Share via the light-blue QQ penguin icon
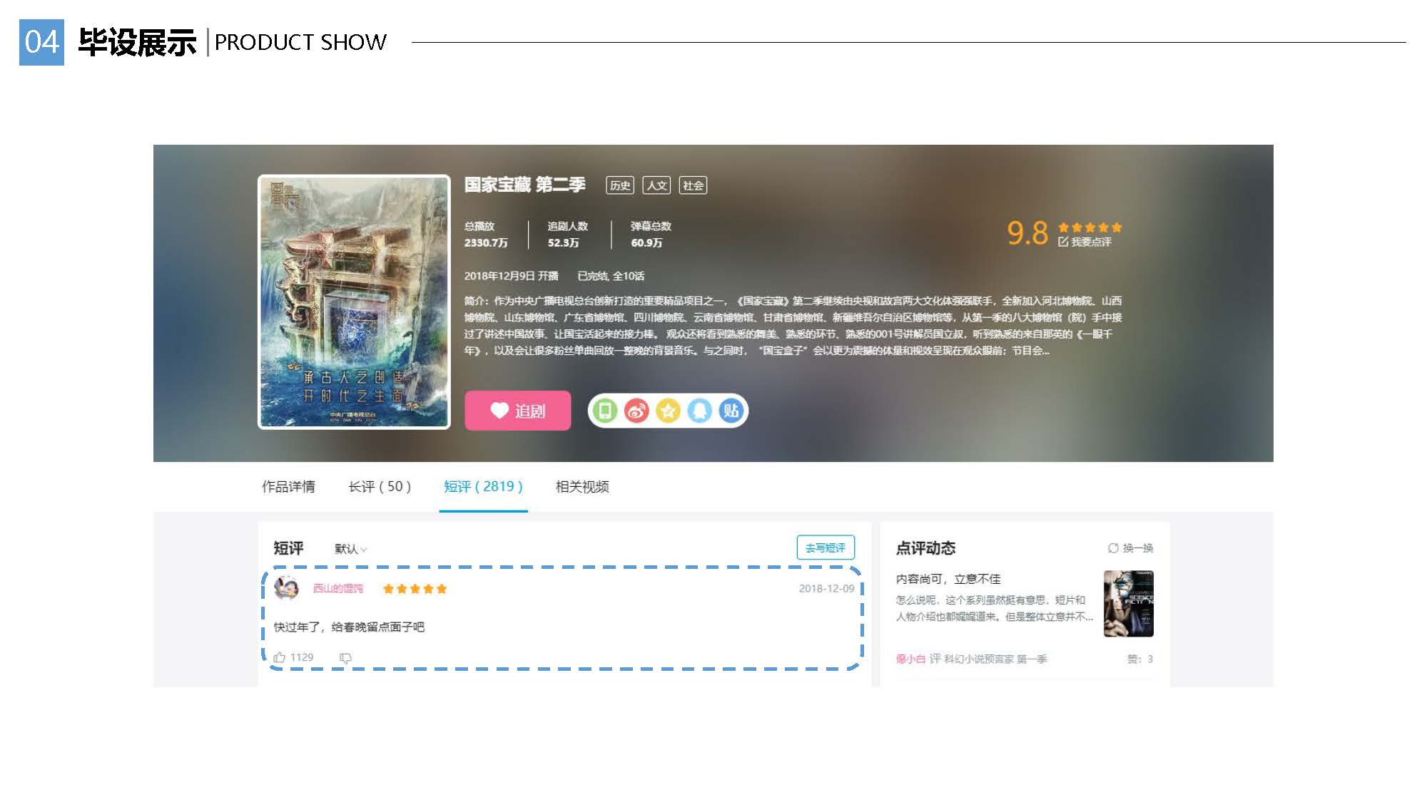This screenshot has width=1427, height=802. pos(699,411)
